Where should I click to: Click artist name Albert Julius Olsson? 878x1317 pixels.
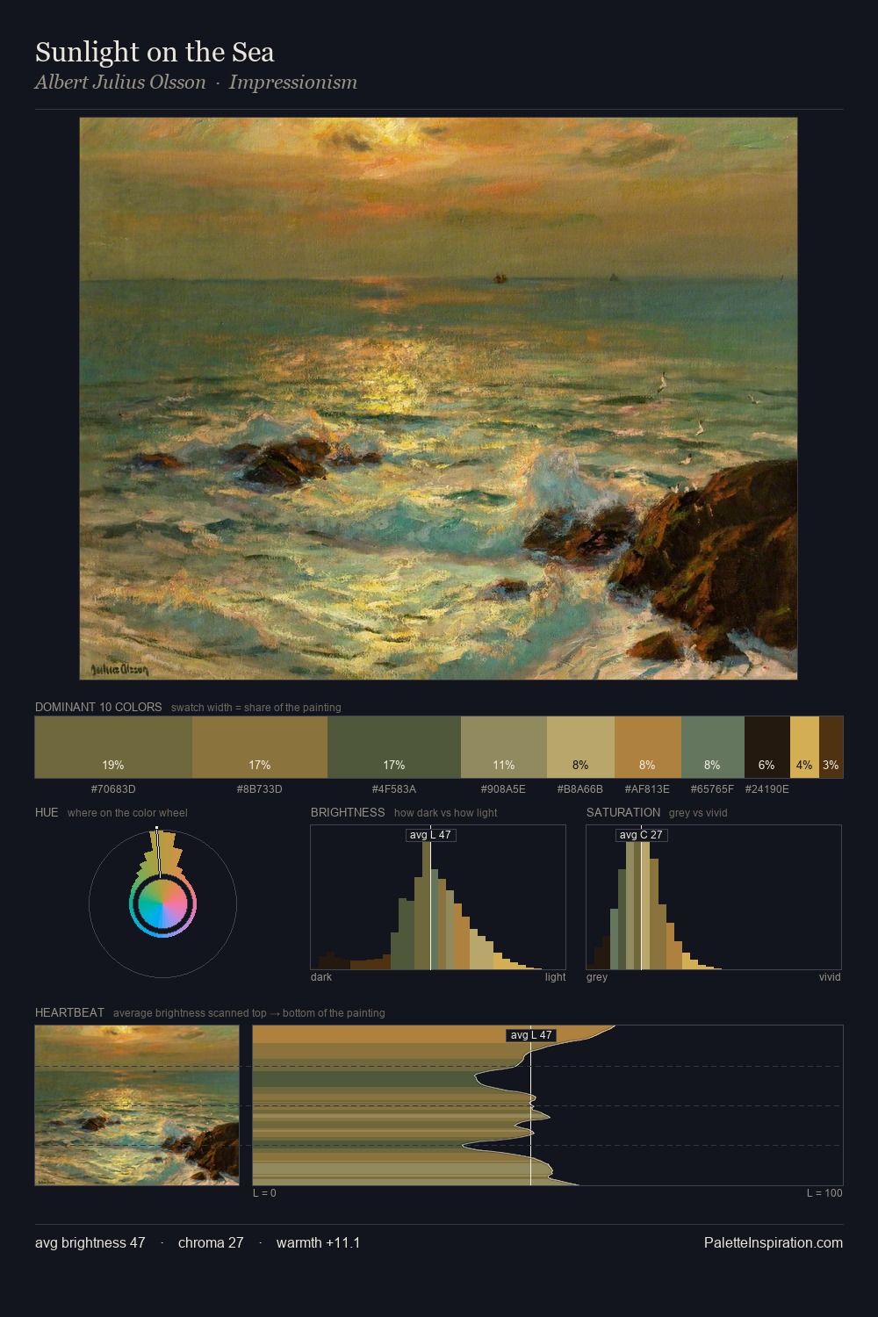(120, 83)
